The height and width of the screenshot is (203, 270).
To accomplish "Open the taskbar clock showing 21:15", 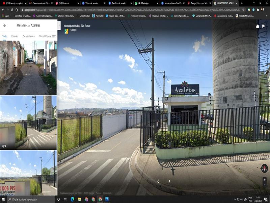I will (258, 199).
